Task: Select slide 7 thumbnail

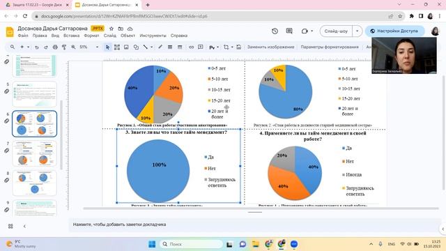Action: [x=35, y=153]
